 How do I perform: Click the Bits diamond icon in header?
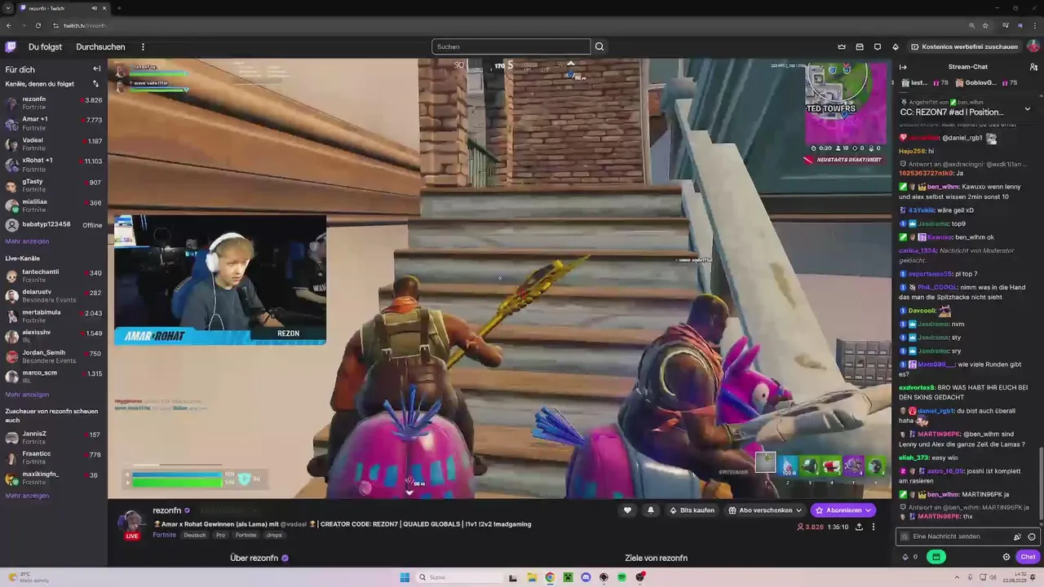click(x=896, y=46)
